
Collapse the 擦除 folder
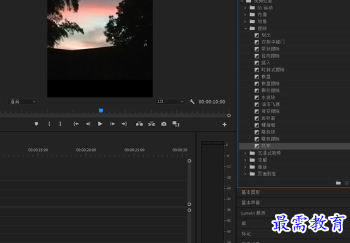246,28
